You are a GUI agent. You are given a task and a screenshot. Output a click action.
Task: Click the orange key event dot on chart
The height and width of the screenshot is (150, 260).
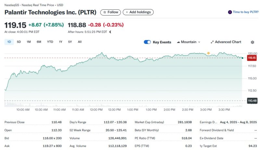[208, 53]
